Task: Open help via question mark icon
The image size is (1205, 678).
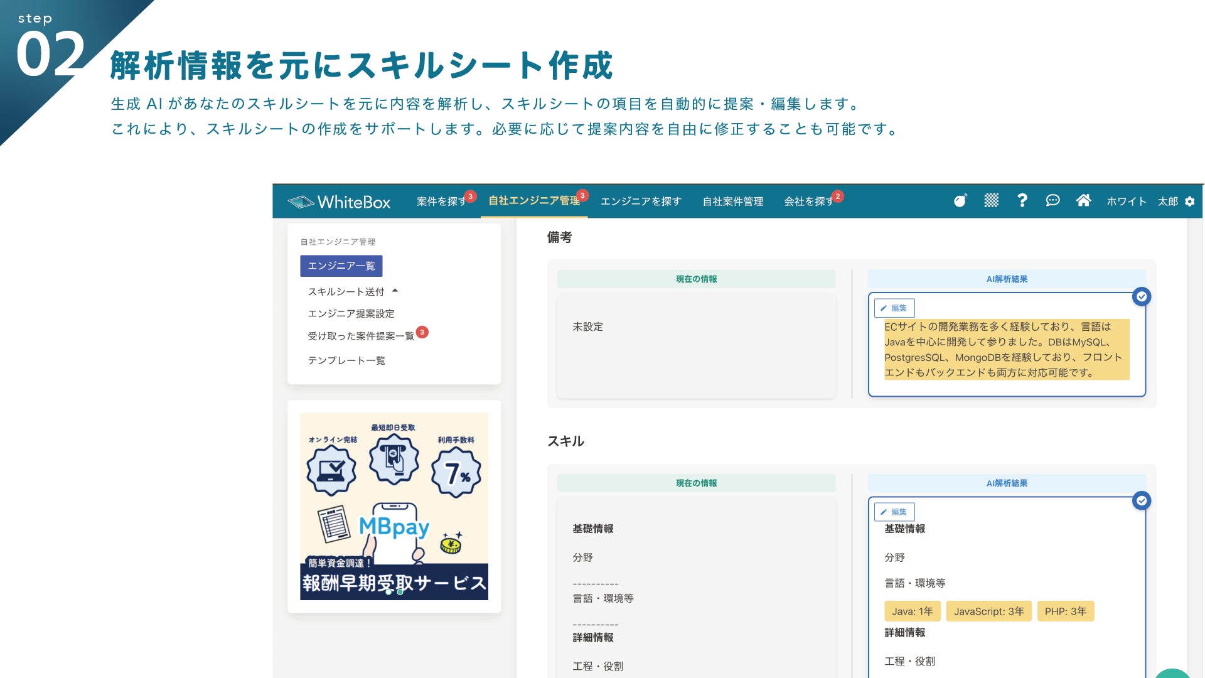Action: (x=1022, y=200)
